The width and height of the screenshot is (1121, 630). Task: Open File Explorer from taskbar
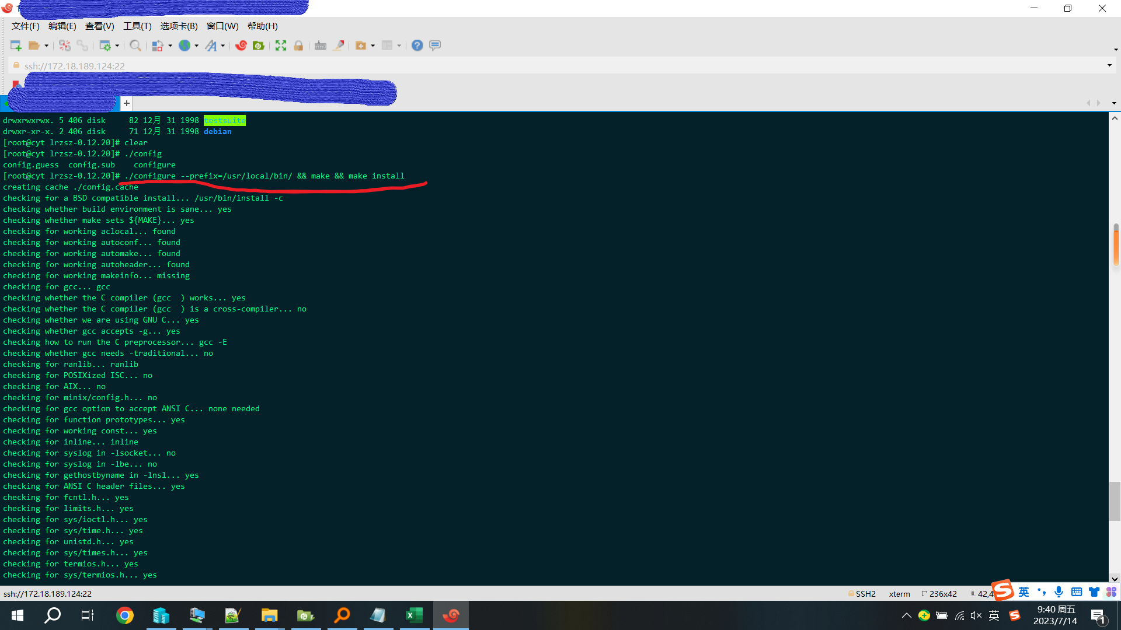269,615
